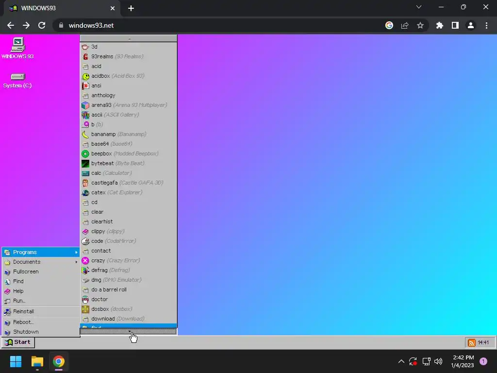The image size is (497, 373).
Task: Choose Shutdown in the start menu
Action: tap(41, 332)
